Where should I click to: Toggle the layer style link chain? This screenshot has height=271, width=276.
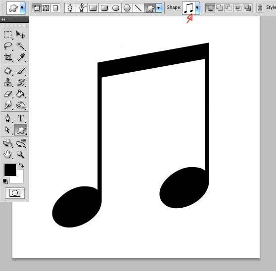260,8
